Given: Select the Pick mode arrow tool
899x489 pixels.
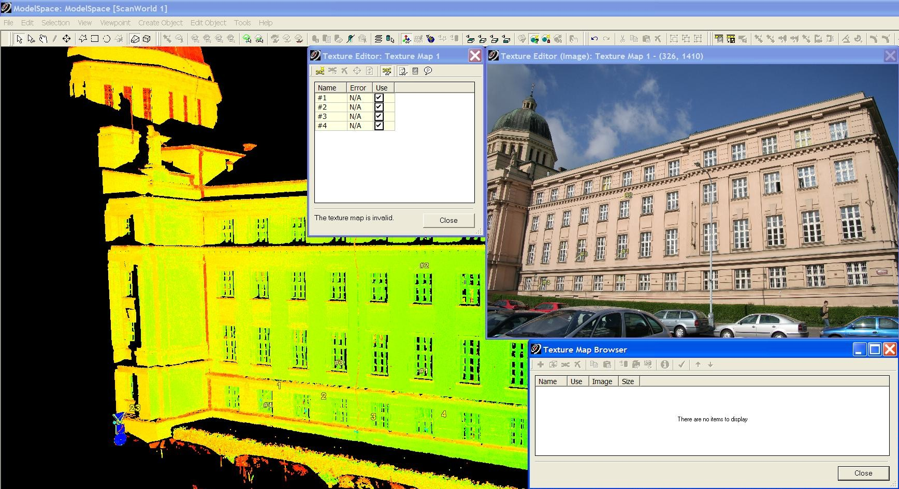Looking at the screenshot, I should [19, 39].
